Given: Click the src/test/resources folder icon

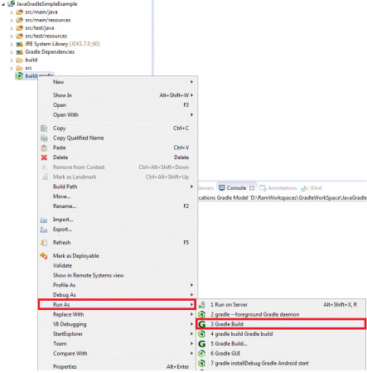Looking at the screenshot, I should coord(19,36).
